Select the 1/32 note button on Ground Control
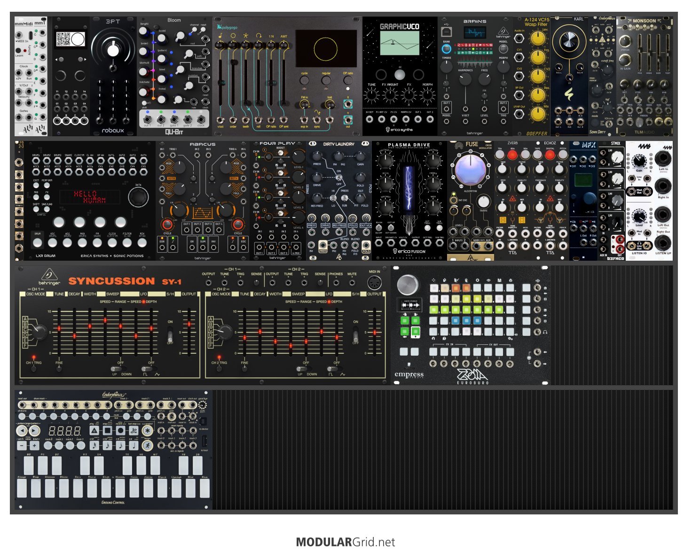The image size is (692, 552). 94,445
